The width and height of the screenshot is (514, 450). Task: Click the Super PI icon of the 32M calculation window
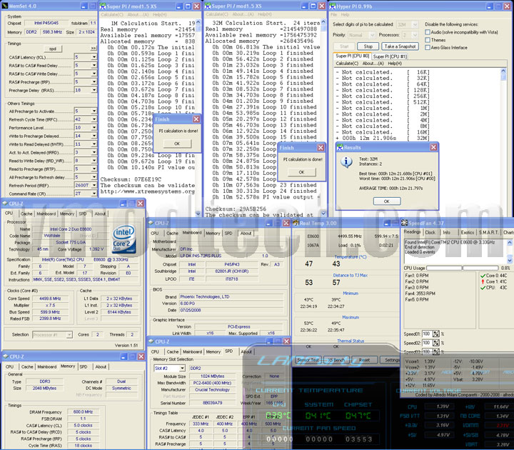pyautogui.click(x=208, y=6)
